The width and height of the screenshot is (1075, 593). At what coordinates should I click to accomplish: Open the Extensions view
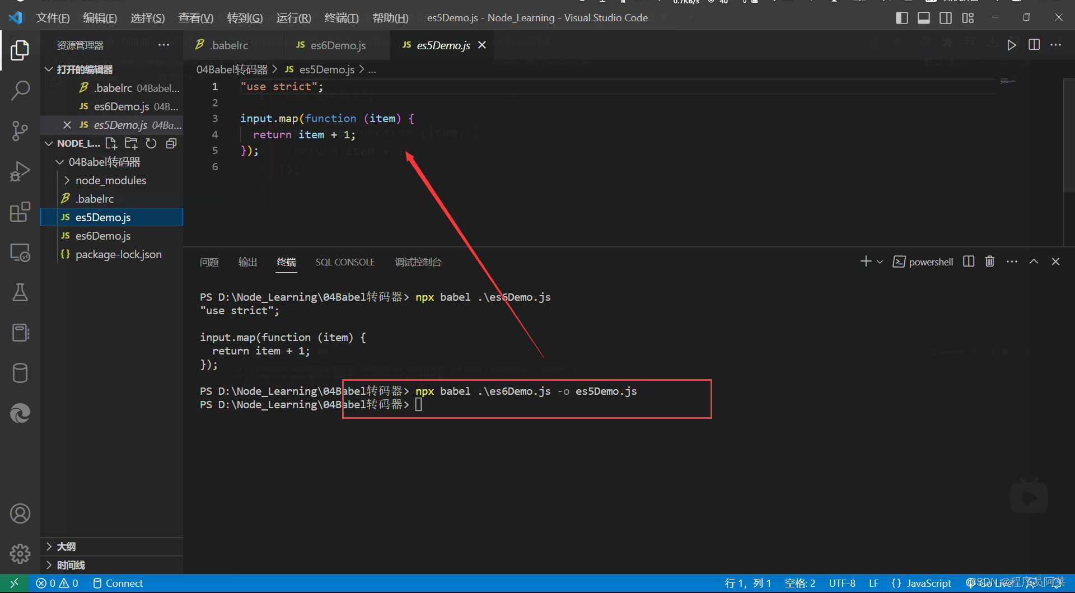click(20, 212)
